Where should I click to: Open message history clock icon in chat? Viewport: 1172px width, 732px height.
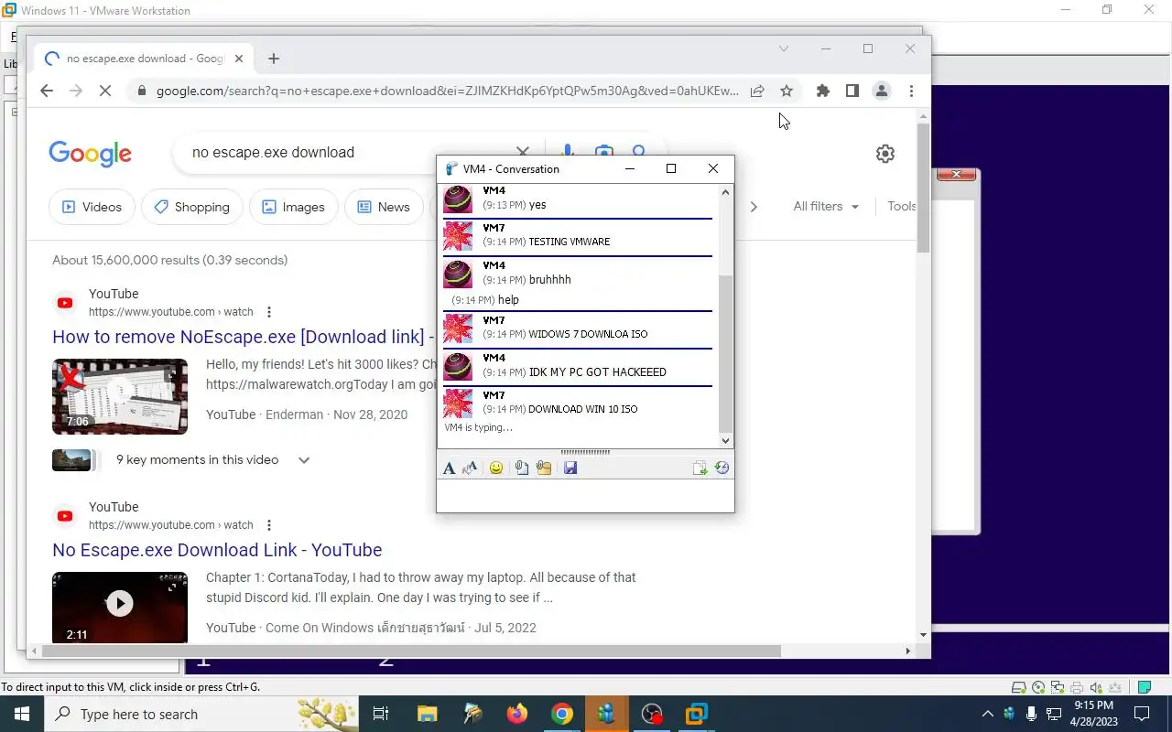click(722, 468)
